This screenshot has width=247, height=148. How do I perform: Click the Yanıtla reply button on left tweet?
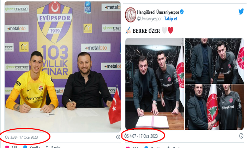point(35,147)
